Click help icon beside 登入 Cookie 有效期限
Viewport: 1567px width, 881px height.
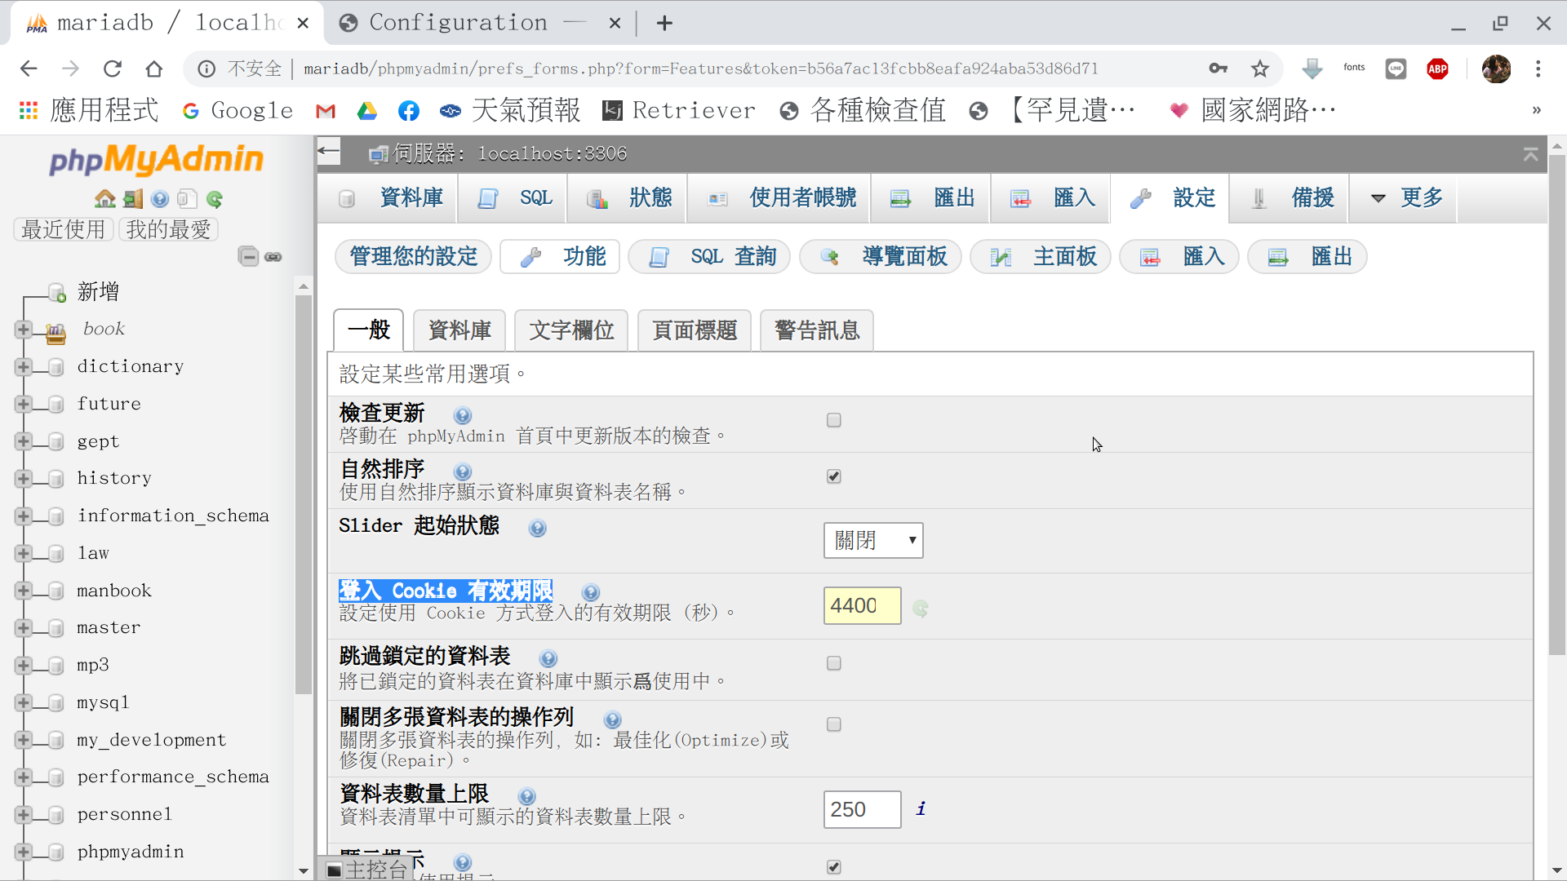tap(591, 592)
